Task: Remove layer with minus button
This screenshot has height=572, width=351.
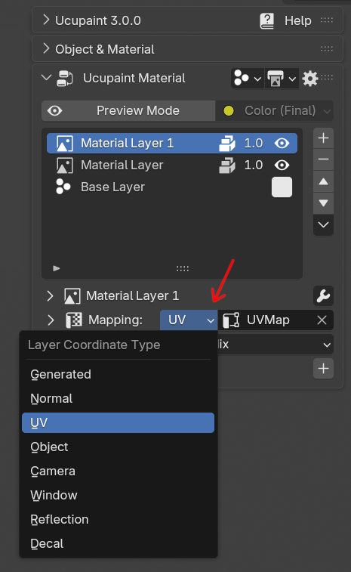Action: 323,159
